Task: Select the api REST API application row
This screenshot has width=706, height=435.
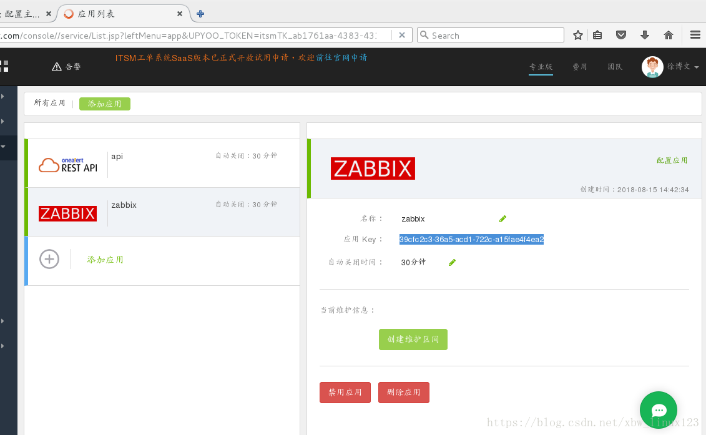Action: pos(162,163)
